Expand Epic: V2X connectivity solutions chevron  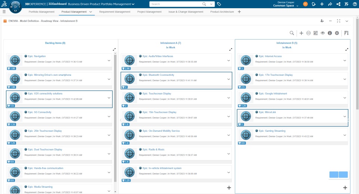109,98
